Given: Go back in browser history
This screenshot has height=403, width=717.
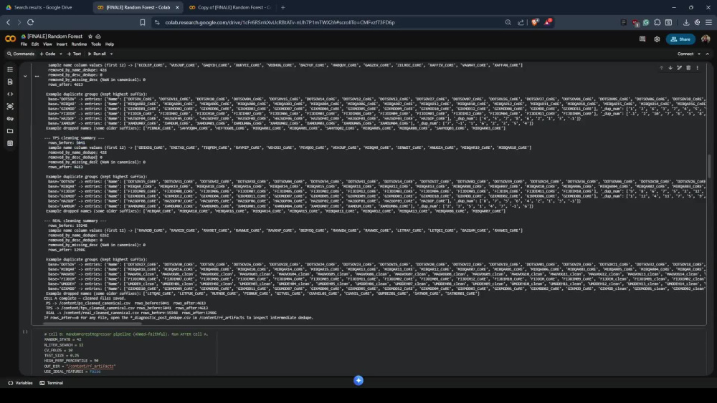Looking at the screenshot, I should pos(8,22).
